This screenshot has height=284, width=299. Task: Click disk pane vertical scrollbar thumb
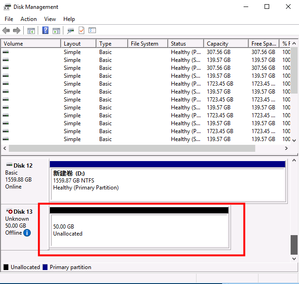[294, 245]
